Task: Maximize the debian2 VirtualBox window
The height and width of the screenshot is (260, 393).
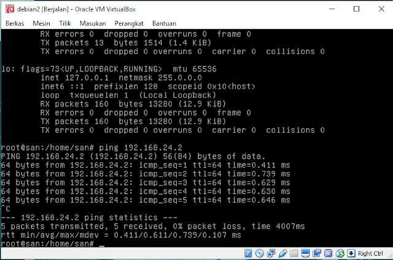Action: point(356,9)
